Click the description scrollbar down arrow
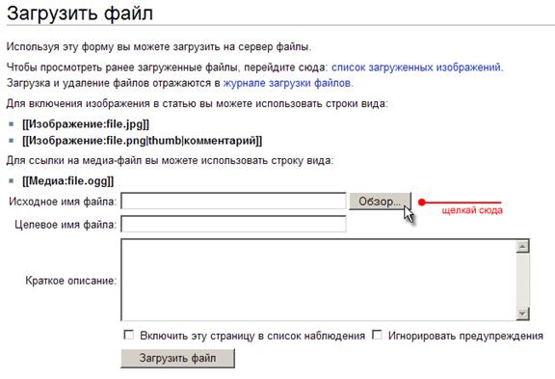 coord(522,313)
